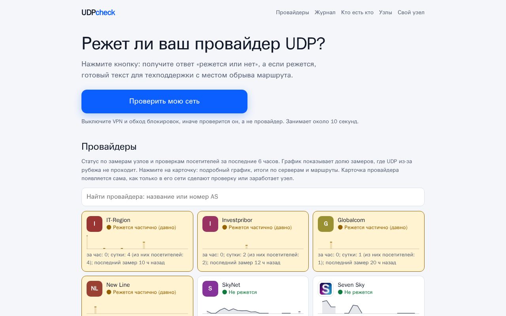Open the Свой узел nav link
This screenshot has height=316, width=506.
click(x=411, y=12)
